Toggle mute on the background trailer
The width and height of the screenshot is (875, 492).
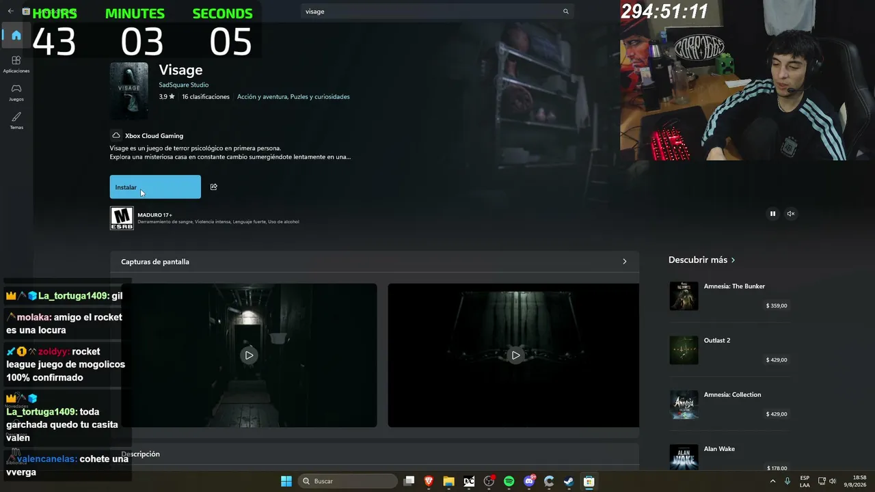[x=791, y=214]
